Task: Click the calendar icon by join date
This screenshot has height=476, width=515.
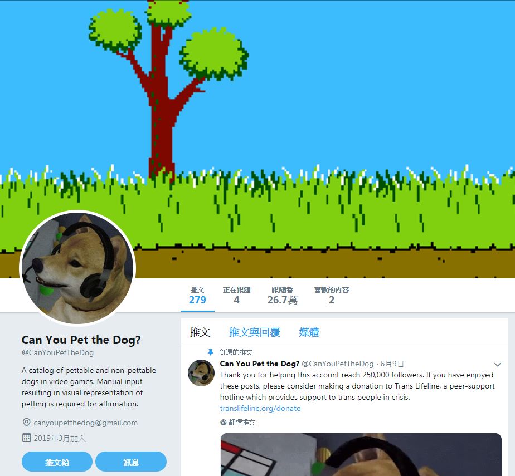Action: (26, 438)
